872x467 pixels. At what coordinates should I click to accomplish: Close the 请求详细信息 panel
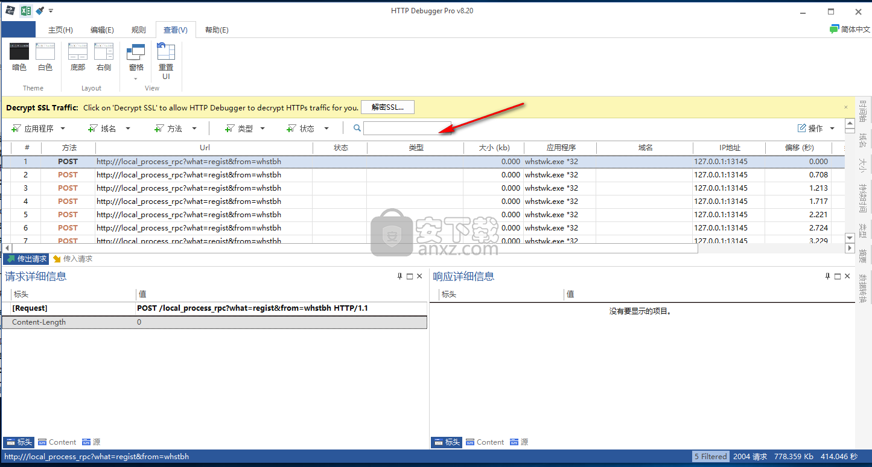point(420,276)
